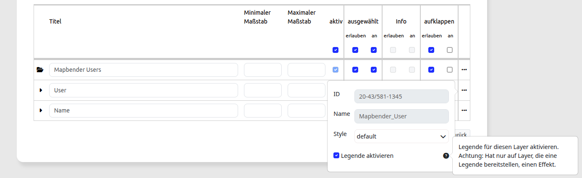Toggle header ausgewählt erlauben checkbox
Image resolution: width=582 pixels, height=178 pixels.
(355, 50)
